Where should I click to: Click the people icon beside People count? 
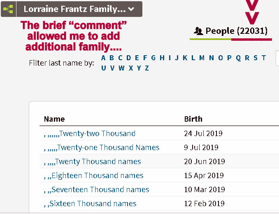[198, 31]
